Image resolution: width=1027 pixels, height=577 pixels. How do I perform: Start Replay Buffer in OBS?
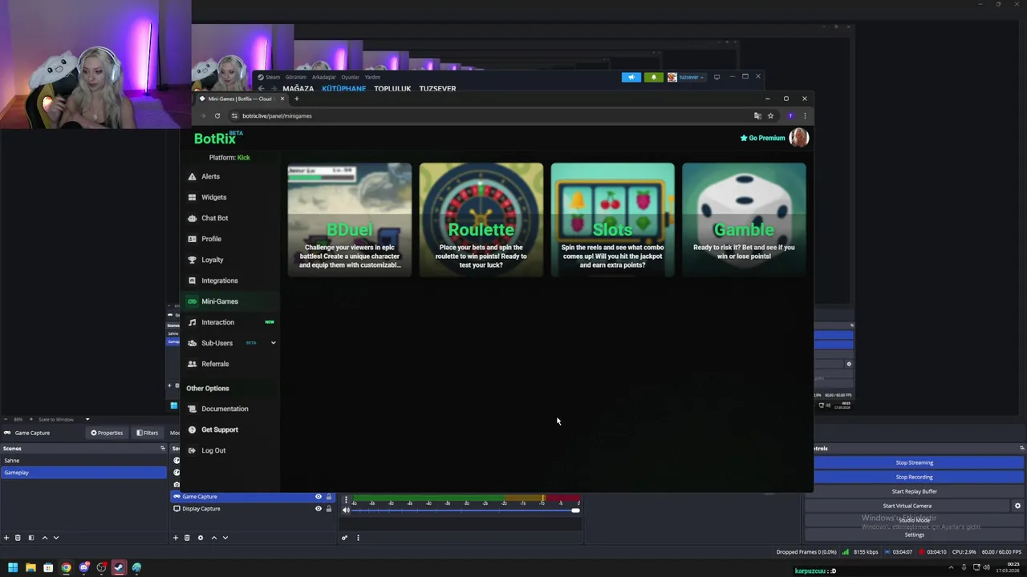pos(915,491)
